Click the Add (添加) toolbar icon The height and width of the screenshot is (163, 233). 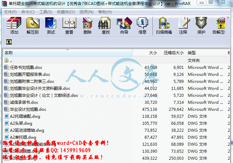(14, 26)
